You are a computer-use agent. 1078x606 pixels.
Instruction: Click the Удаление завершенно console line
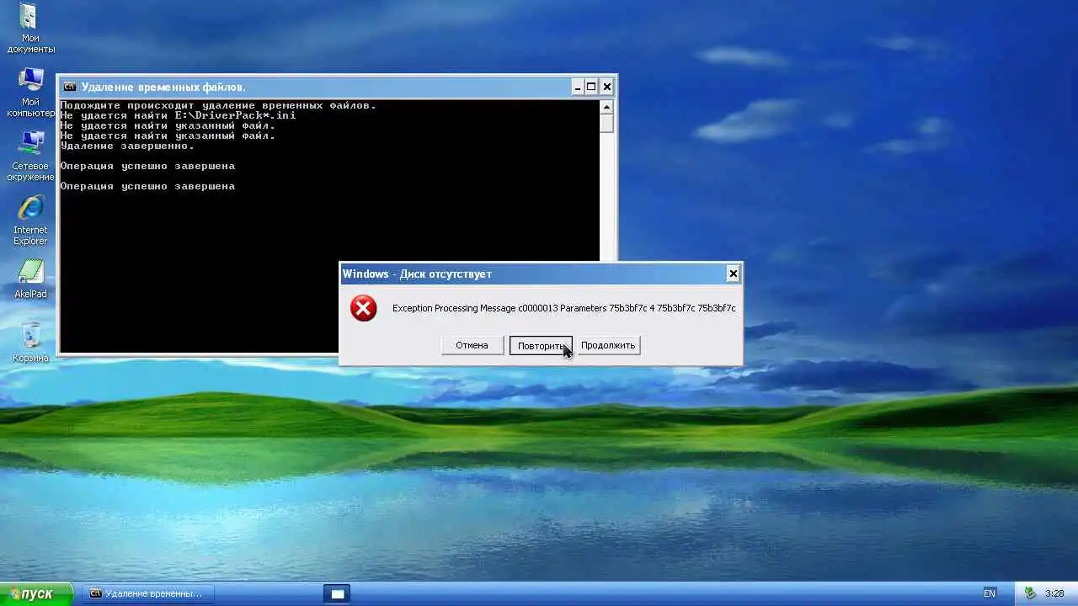tap(127, 146)
